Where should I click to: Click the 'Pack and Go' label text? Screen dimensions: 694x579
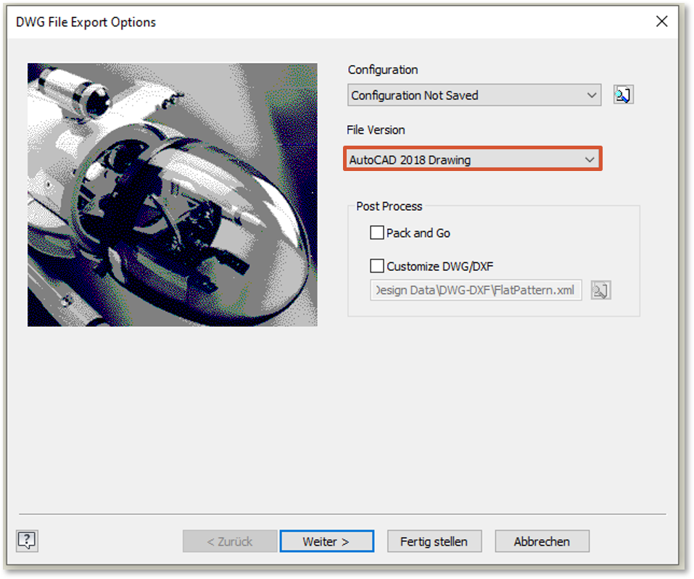(x=418, y=233)
